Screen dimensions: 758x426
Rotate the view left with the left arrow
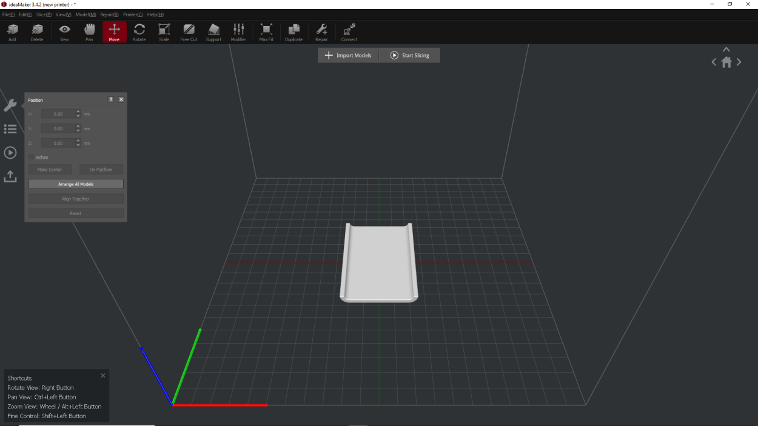coord(714,62)
